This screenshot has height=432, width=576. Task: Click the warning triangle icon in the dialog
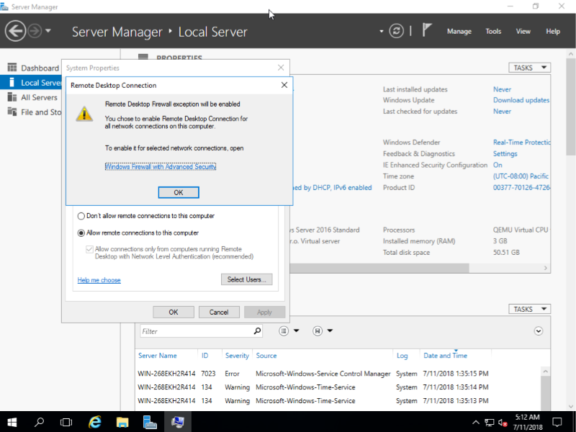tap(84, 114)
